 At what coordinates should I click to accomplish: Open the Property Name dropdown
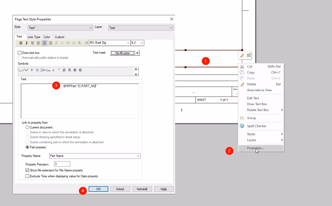138,156
